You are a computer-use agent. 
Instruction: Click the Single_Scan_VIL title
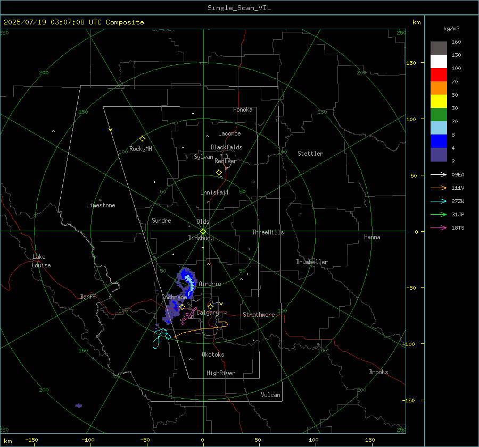pos(239,8)
